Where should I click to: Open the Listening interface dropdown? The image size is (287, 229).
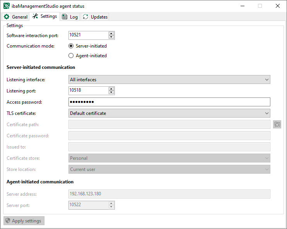169,80
